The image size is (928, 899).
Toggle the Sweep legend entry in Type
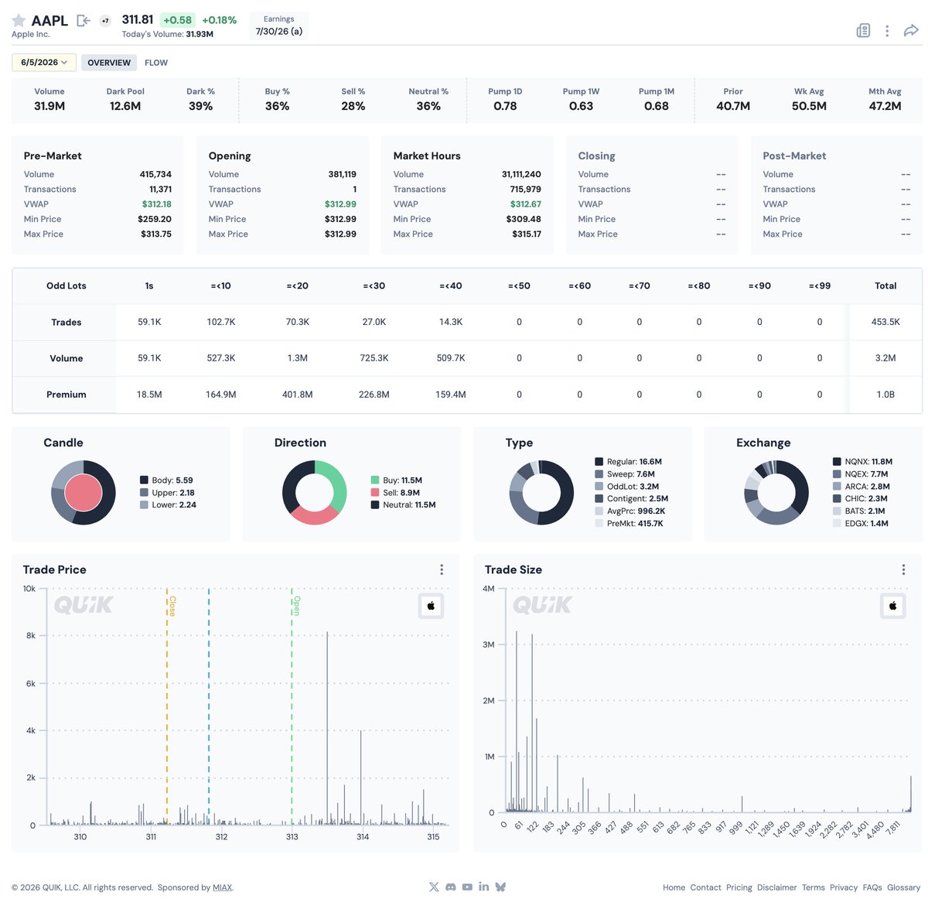tap(625, 474)
